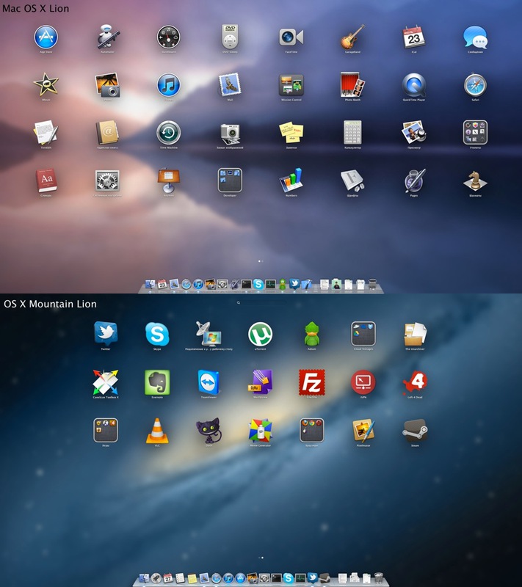522x587 pixels.
Task: Launch the Calculator icon
Action: (x=352, y=133)
